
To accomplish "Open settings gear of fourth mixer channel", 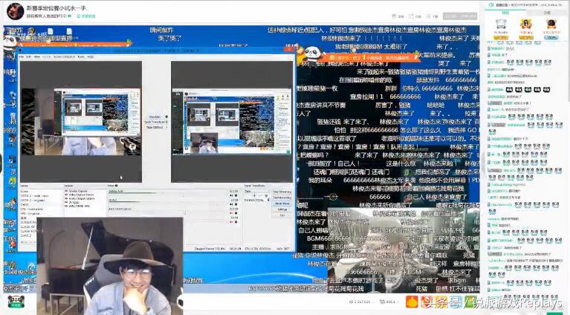I will [236, 222].
